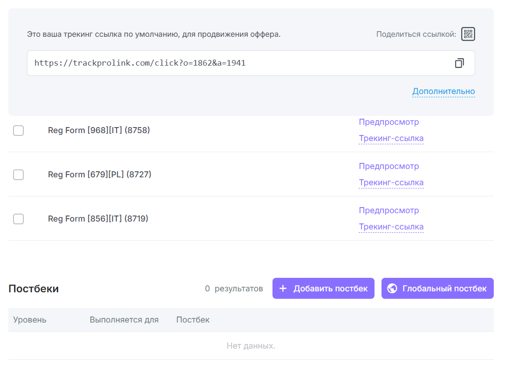Click Предпросмотр for Reg Form [856][IT]
The height and width of the screenshot is (370, 511).
tap(388, 210)
